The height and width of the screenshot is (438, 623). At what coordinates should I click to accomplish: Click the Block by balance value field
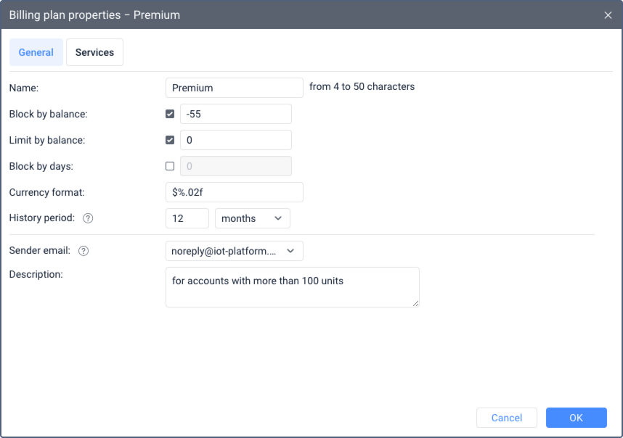(235, 114)
